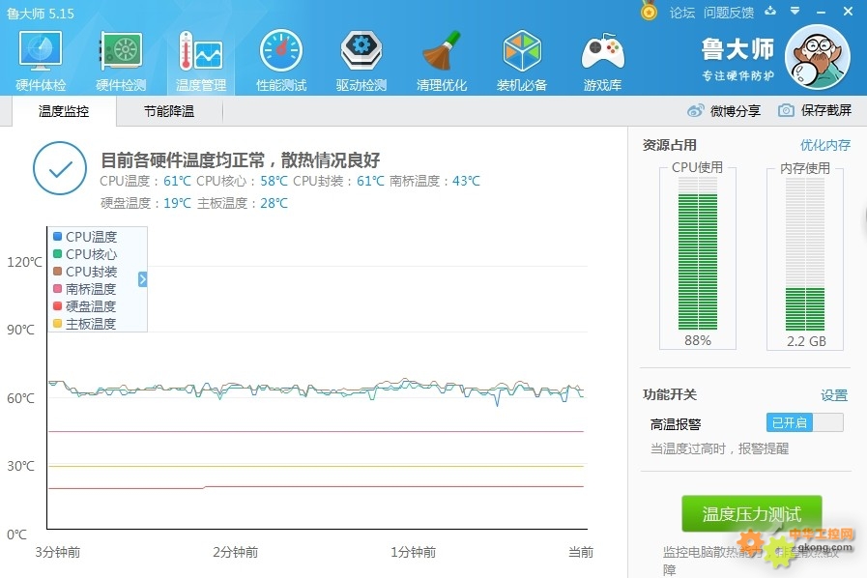Click 南桥温度 43℃ reading
Image resolution: width=867 pixels, height=578 pixels.
(435, 181)
